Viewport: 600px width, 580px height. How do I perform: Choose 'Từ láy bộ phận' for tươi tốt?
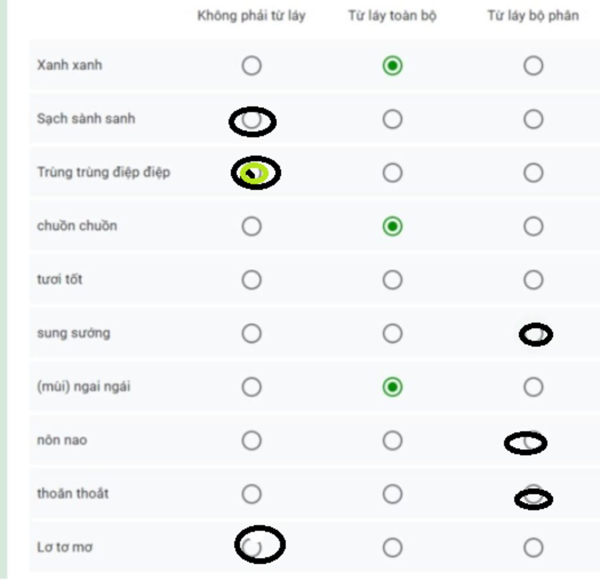pyautogui.click(x=533, y=280)
